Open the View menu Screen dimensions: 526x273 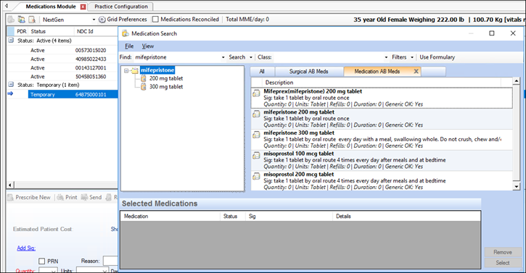(147, 46)
